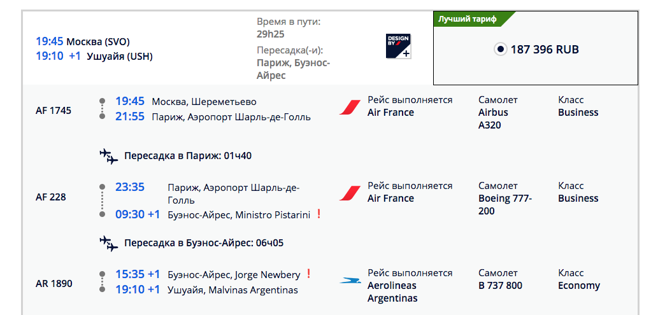Click flight number AF 1745

54,110
